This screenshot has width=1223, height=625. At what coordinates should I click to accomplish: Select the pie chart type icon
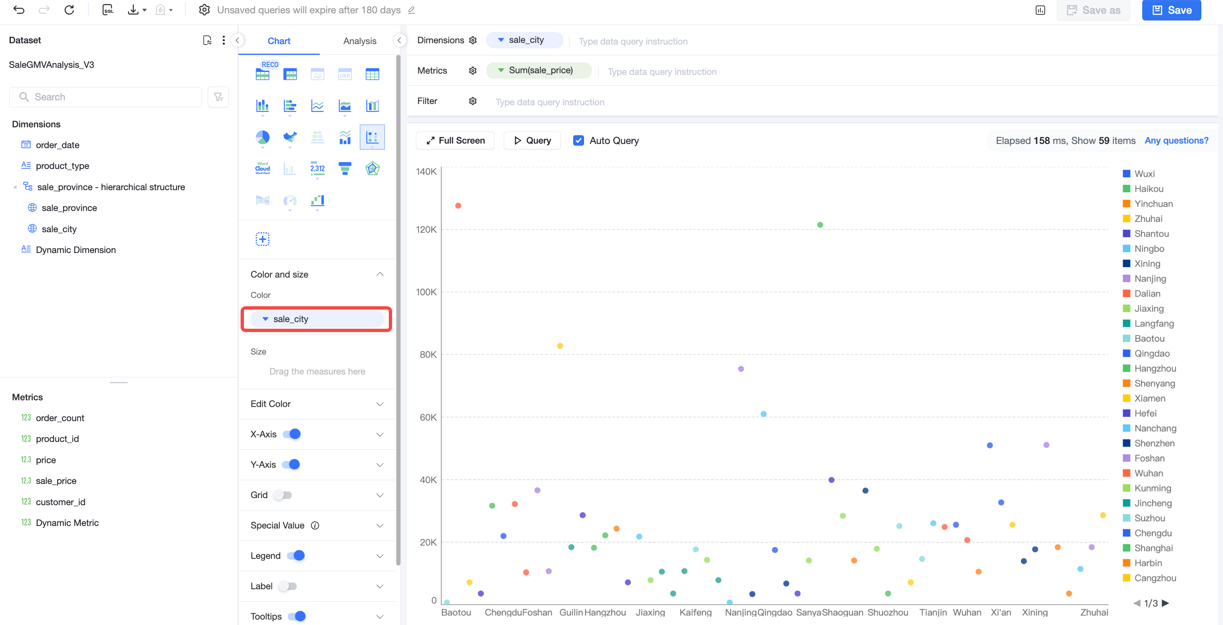(262, 138)
